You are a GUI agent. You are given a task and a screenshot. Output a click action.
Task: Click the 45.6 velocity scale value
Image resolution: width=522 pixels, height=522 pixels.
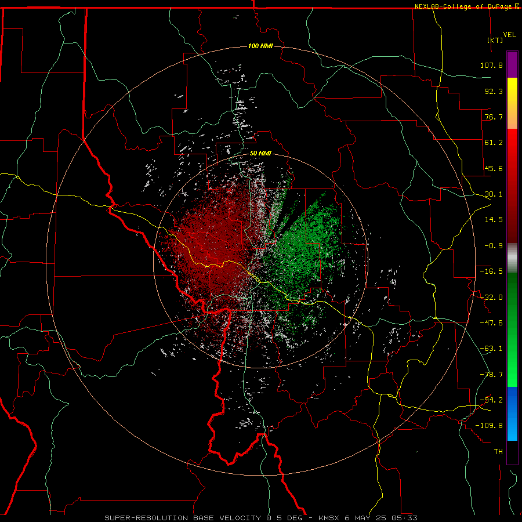[494, 168]
